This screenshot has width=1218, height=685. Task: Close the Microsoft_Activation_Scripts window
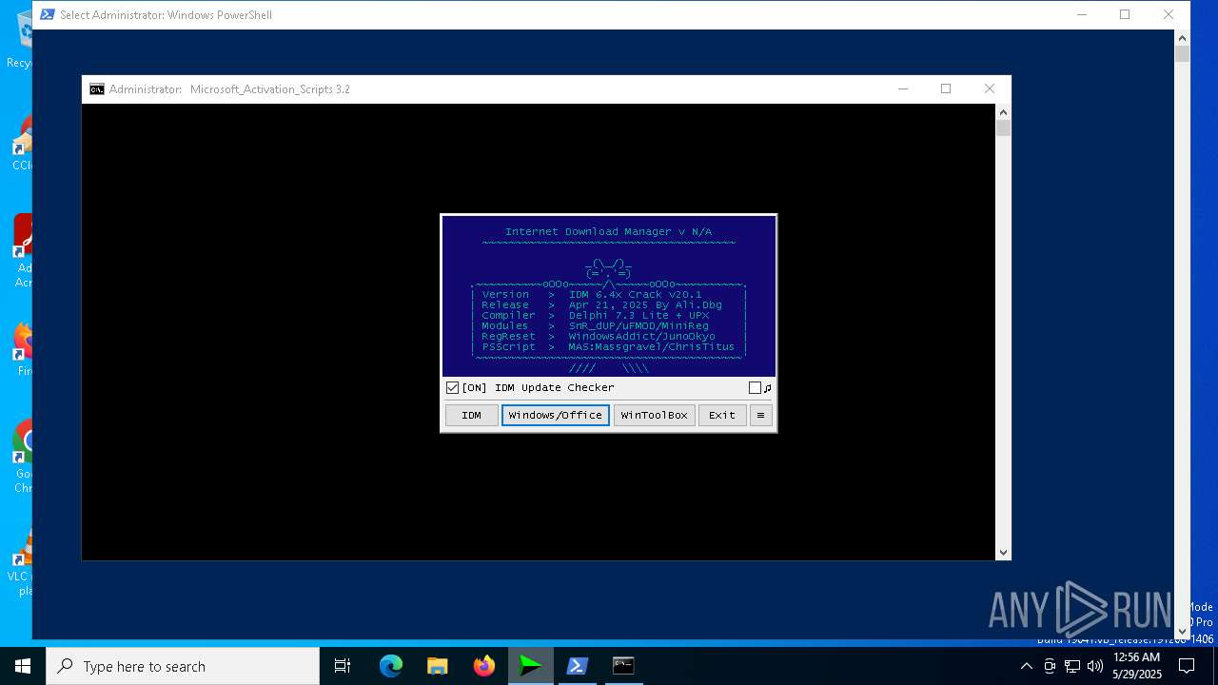(x=990, y=88)
